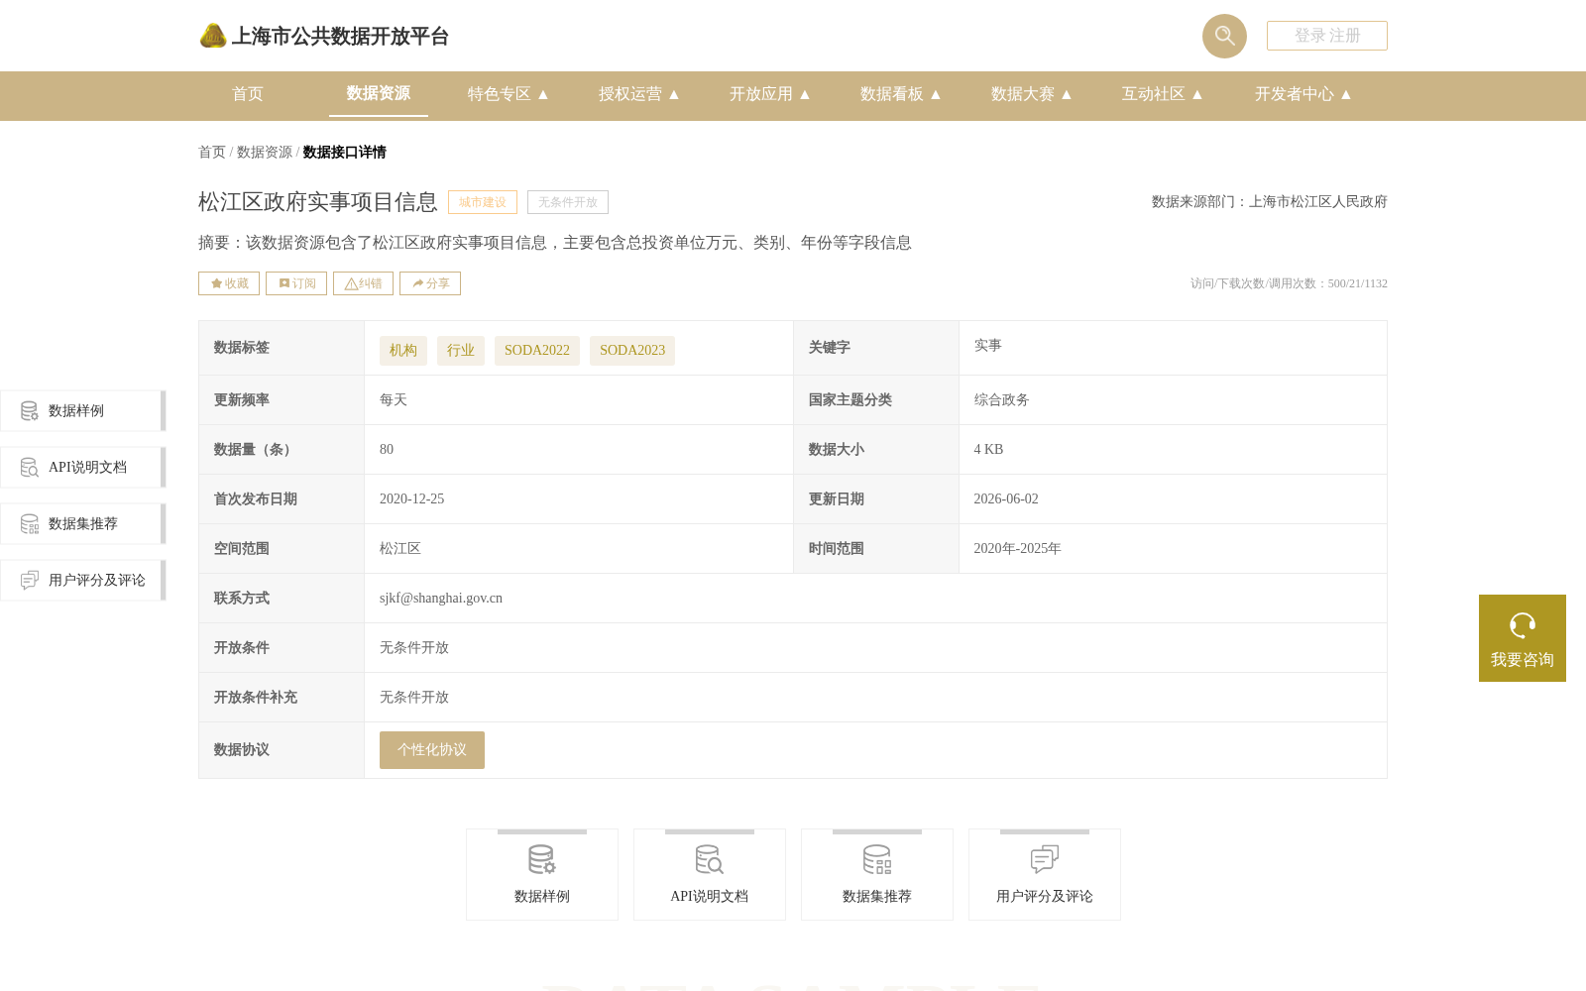Image resolution: width=1586 pixels, height=991 pixels.
Task: Click the 个性化协议 button
Action: point(432,750)
